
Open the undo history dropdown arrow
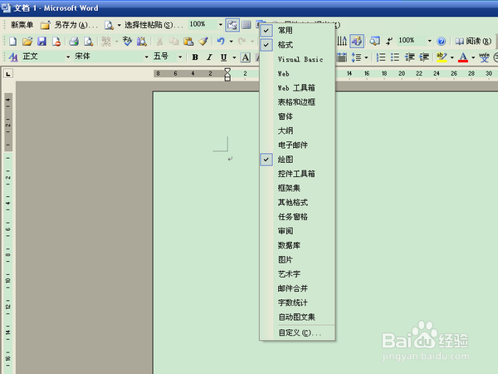click(x=232, y=42)
